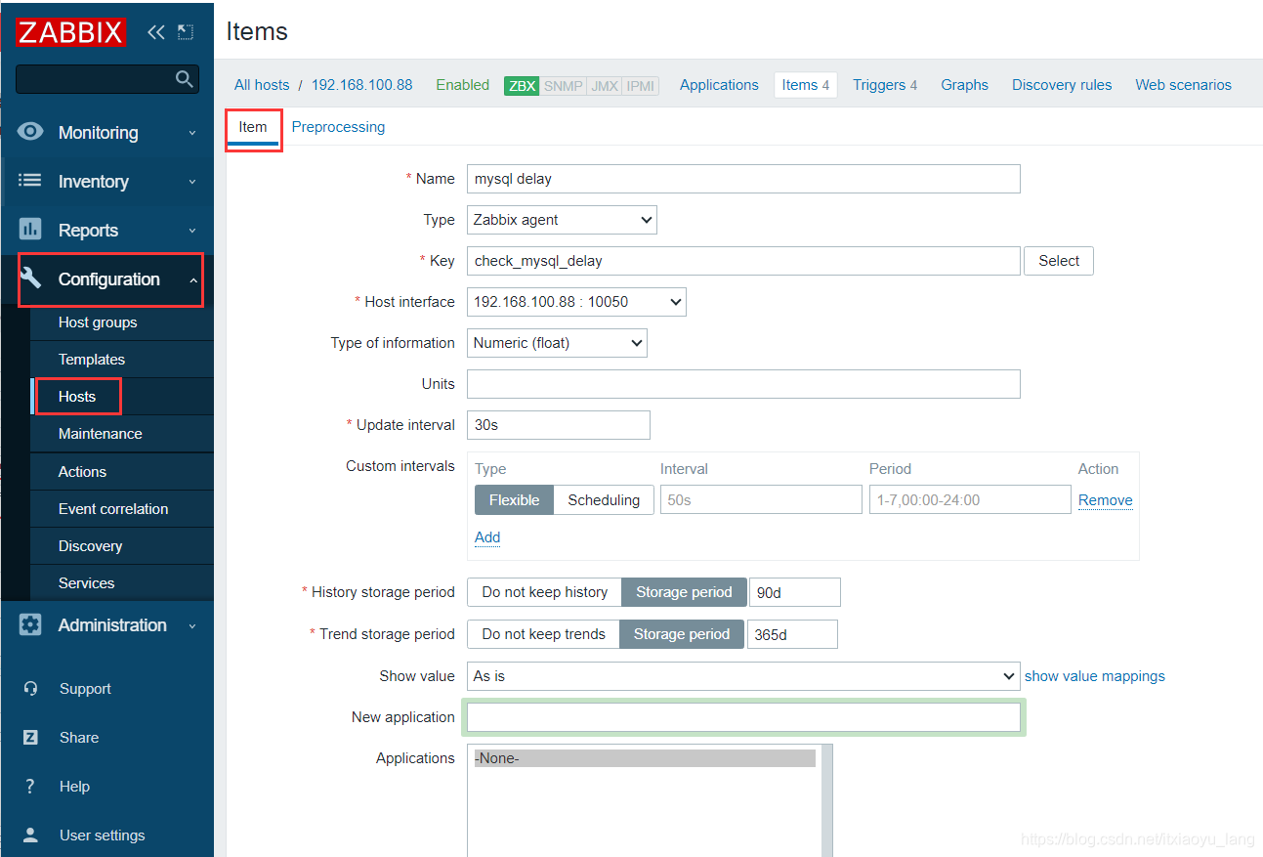Viewport: 1263px width, 857px height.
Task: Click the Configuration wrench icon
Action: pos(31,279)
